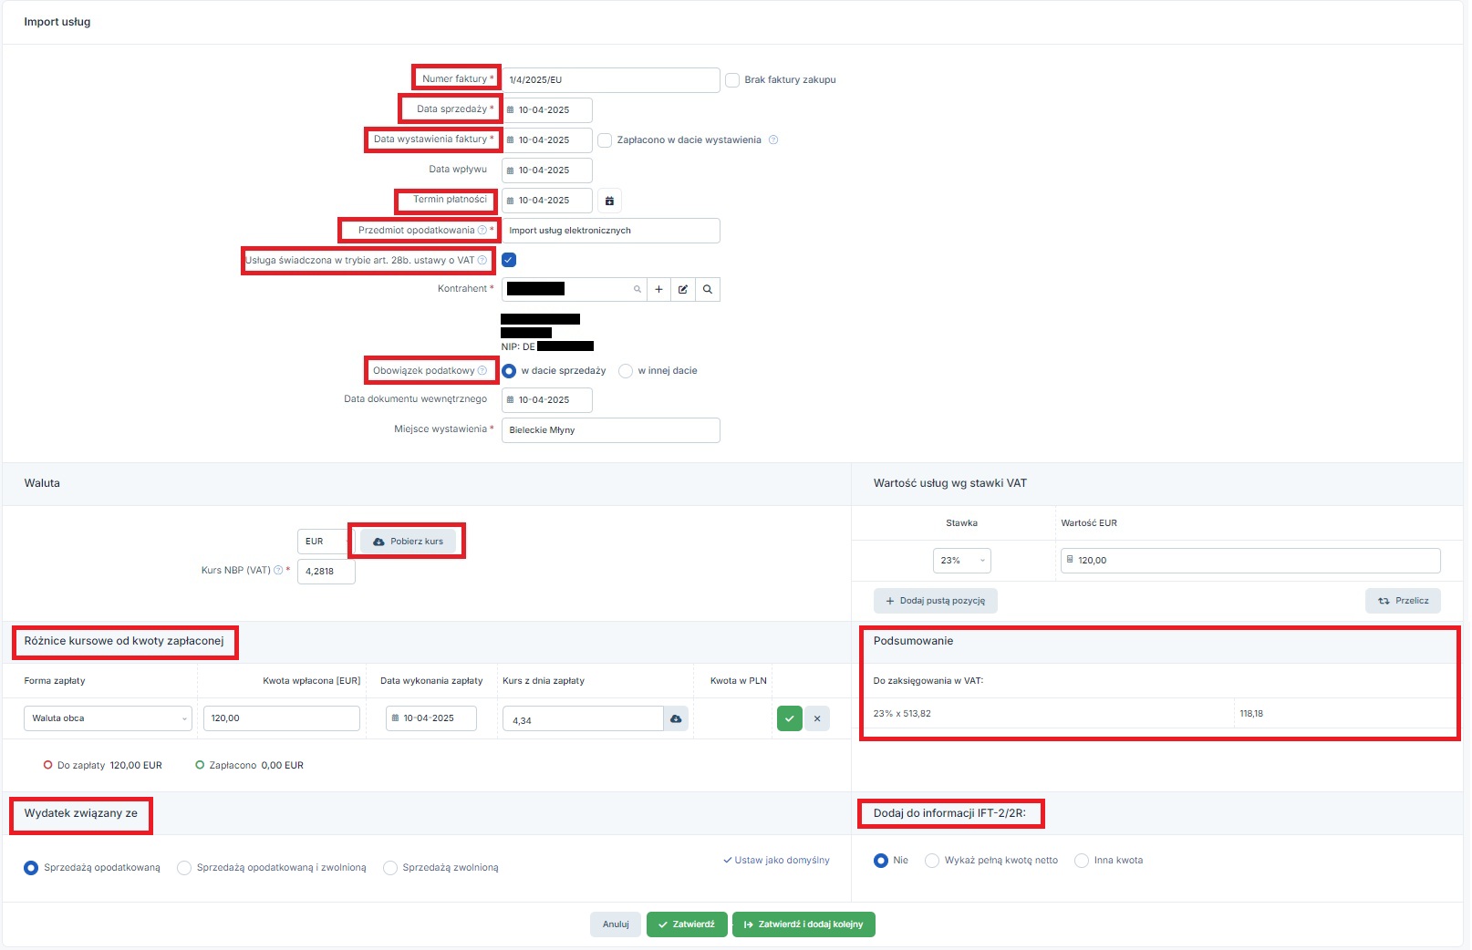Focus the Miejsce wystawienia input field
1472x950 pixels.
(x=611, y=430)
